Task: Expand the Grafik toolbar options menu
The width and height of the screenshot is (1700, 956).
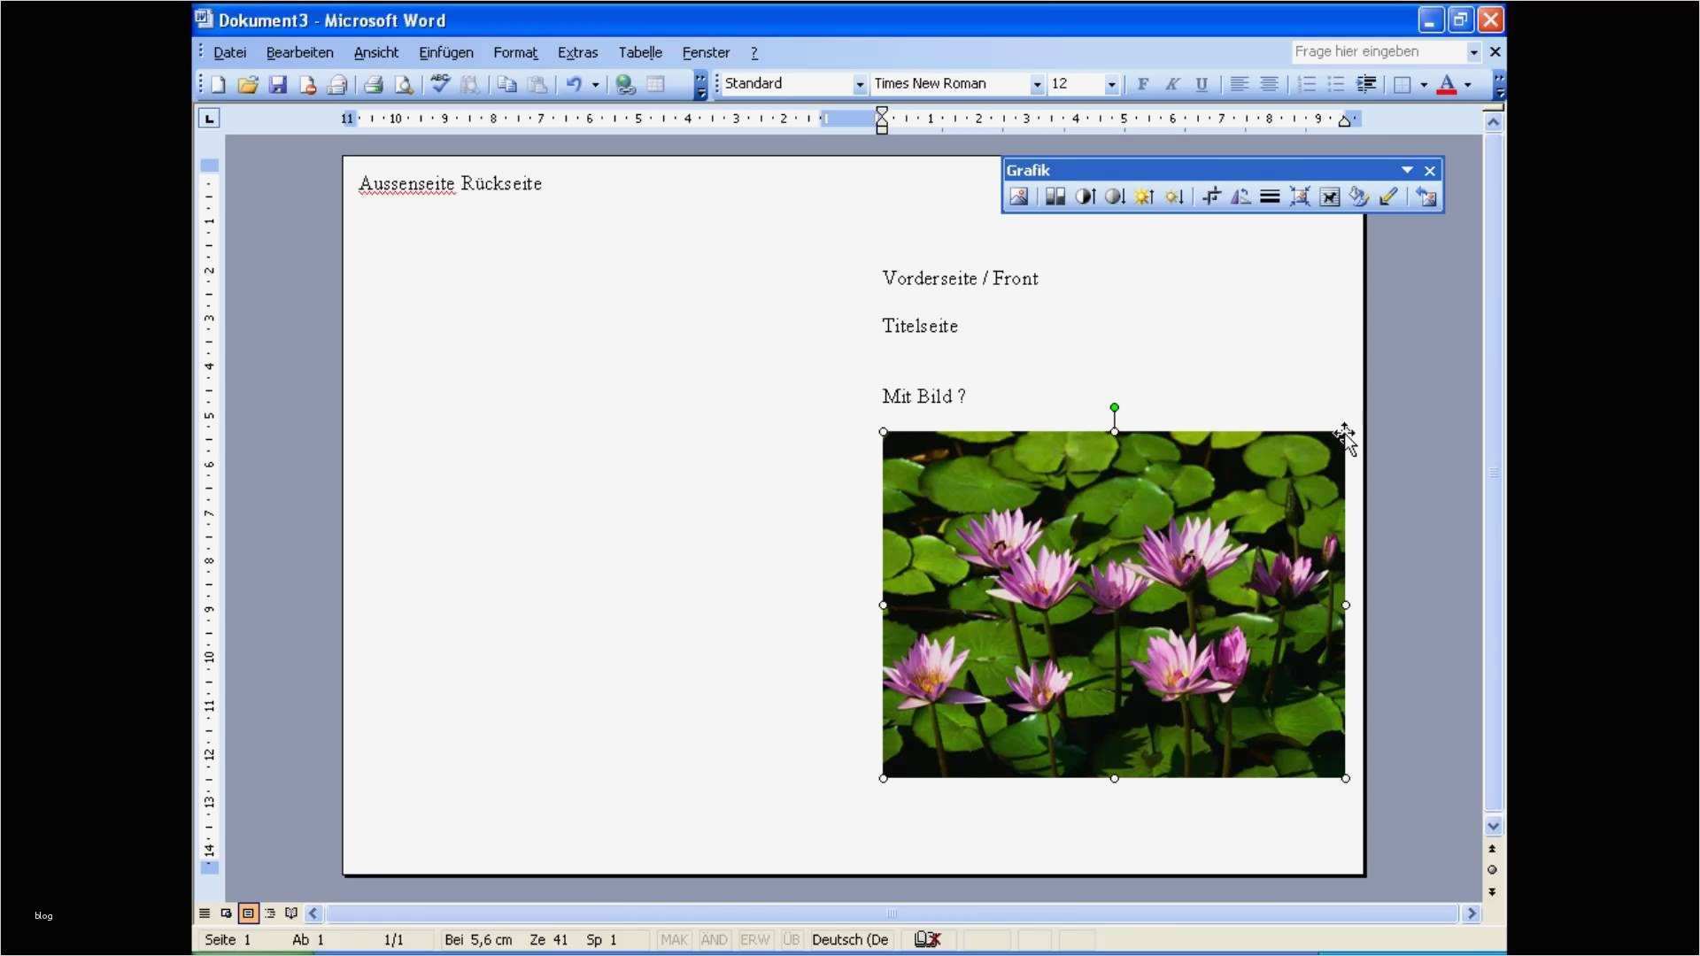Action: pos(1406,170)
